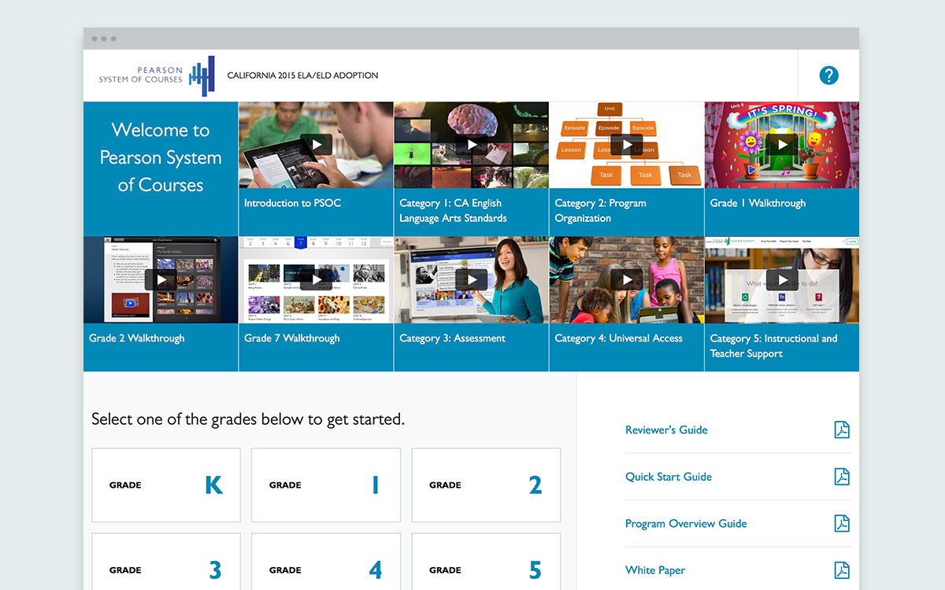Play the Introduction to PSOC video
The height and width of the screenshot is (590, 945).
[316, 145]
